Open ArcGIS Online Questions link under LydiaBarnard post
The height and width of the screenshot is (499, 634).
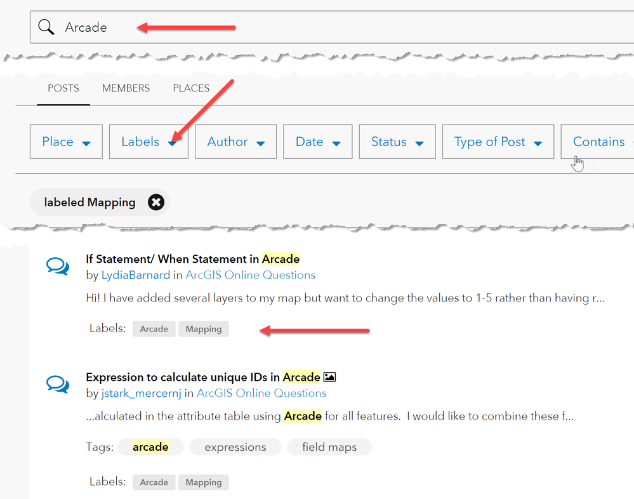[250, 275]
